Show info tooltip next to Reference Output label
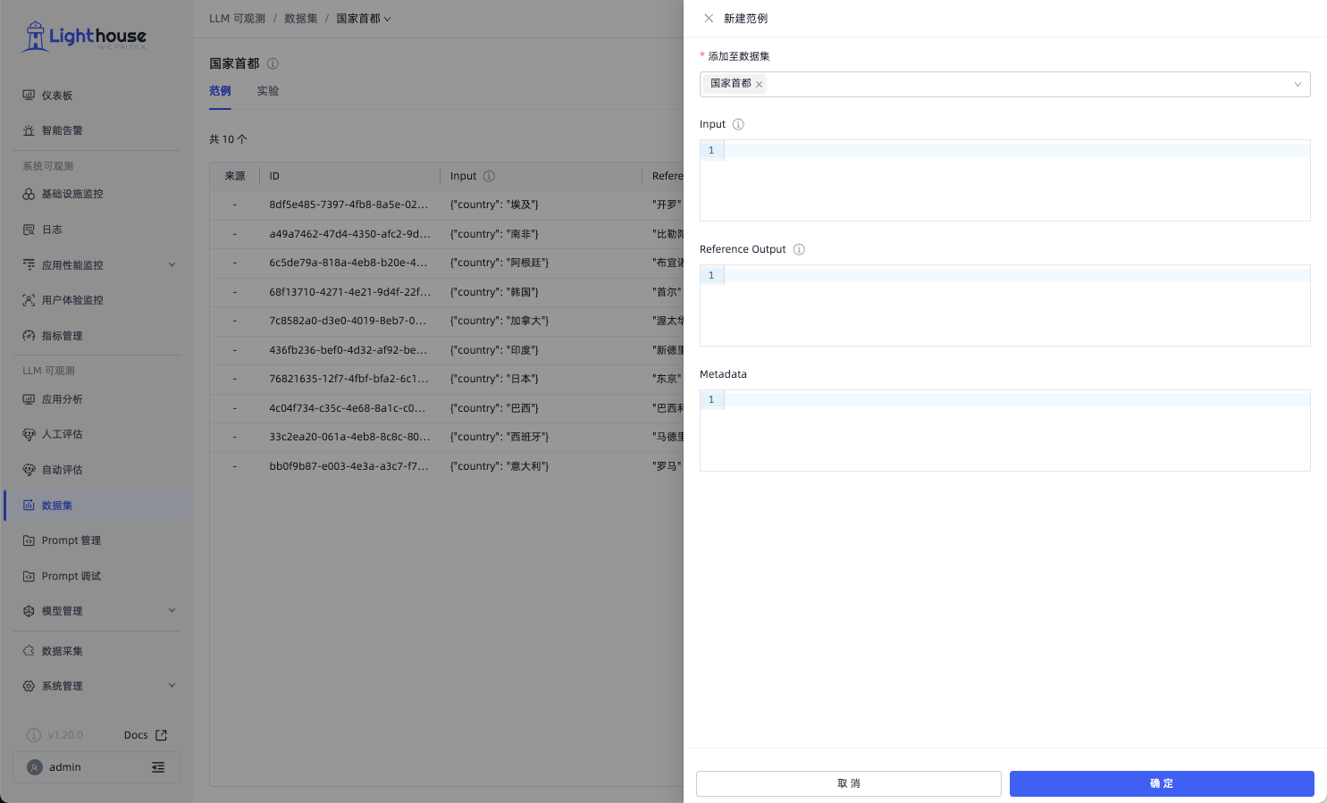 click(x=799, y=249)
